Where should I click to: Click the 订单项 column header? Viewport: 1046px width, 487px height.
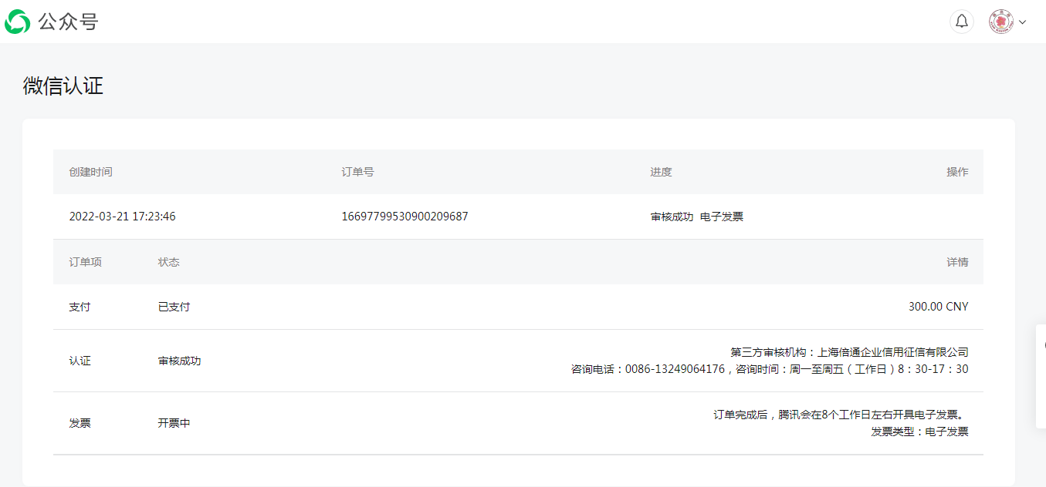pyautogui.click(x=85, y=262)
